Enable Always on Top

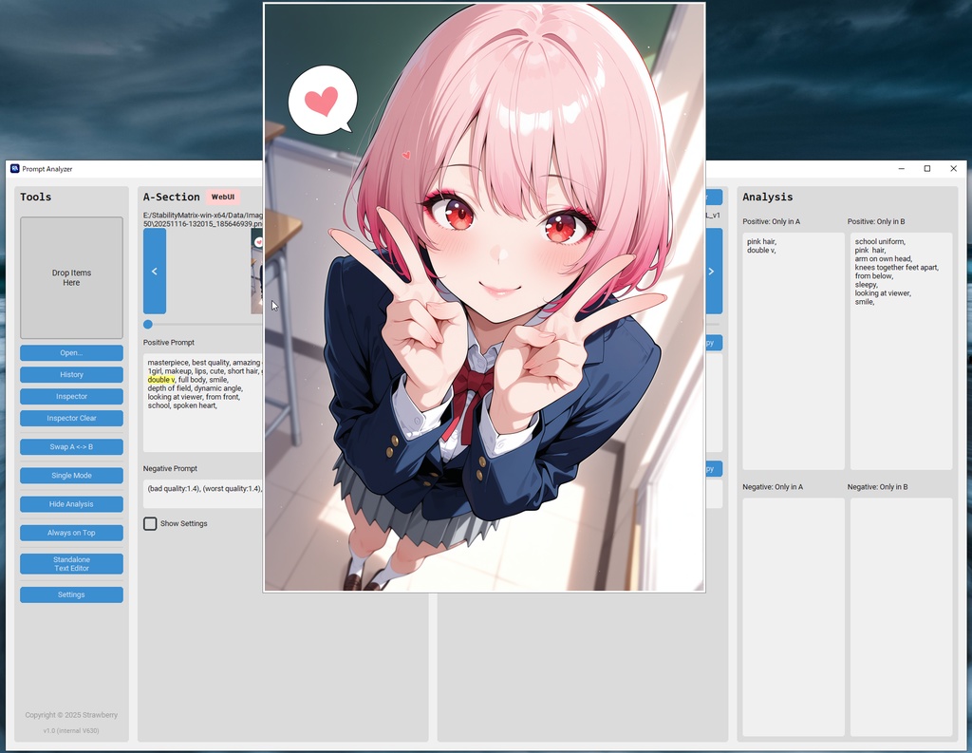click(x=70, y=532)
